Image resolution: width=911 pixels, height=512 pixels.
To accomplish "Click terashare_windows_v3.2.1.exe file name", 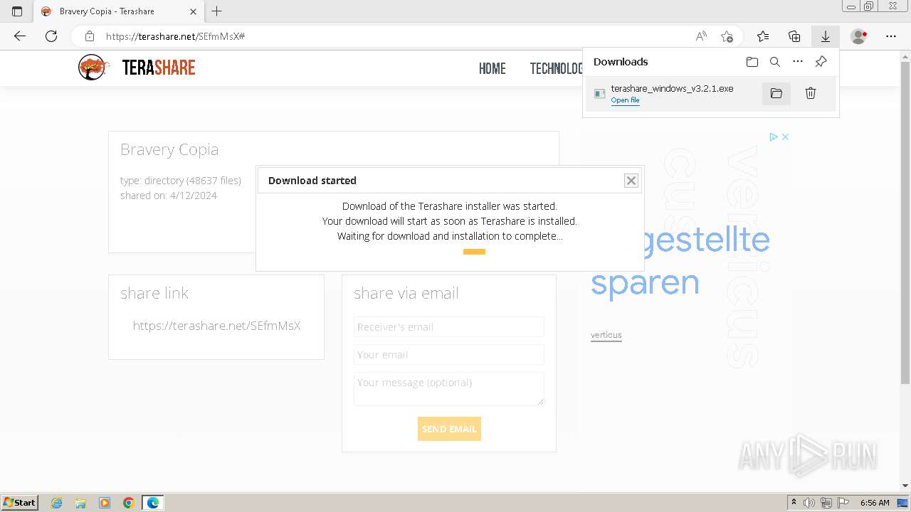I will coord(672,88).
